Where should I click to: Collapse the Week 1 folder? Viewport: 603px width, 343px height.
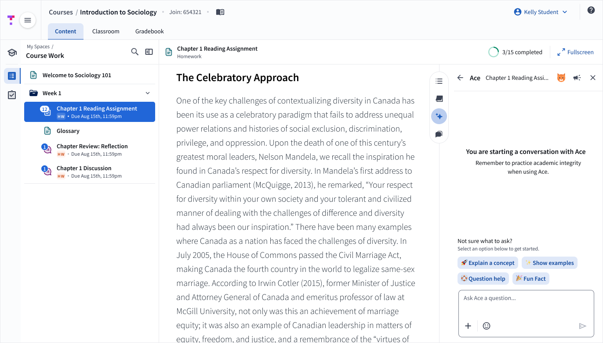[x=148, y=93]
